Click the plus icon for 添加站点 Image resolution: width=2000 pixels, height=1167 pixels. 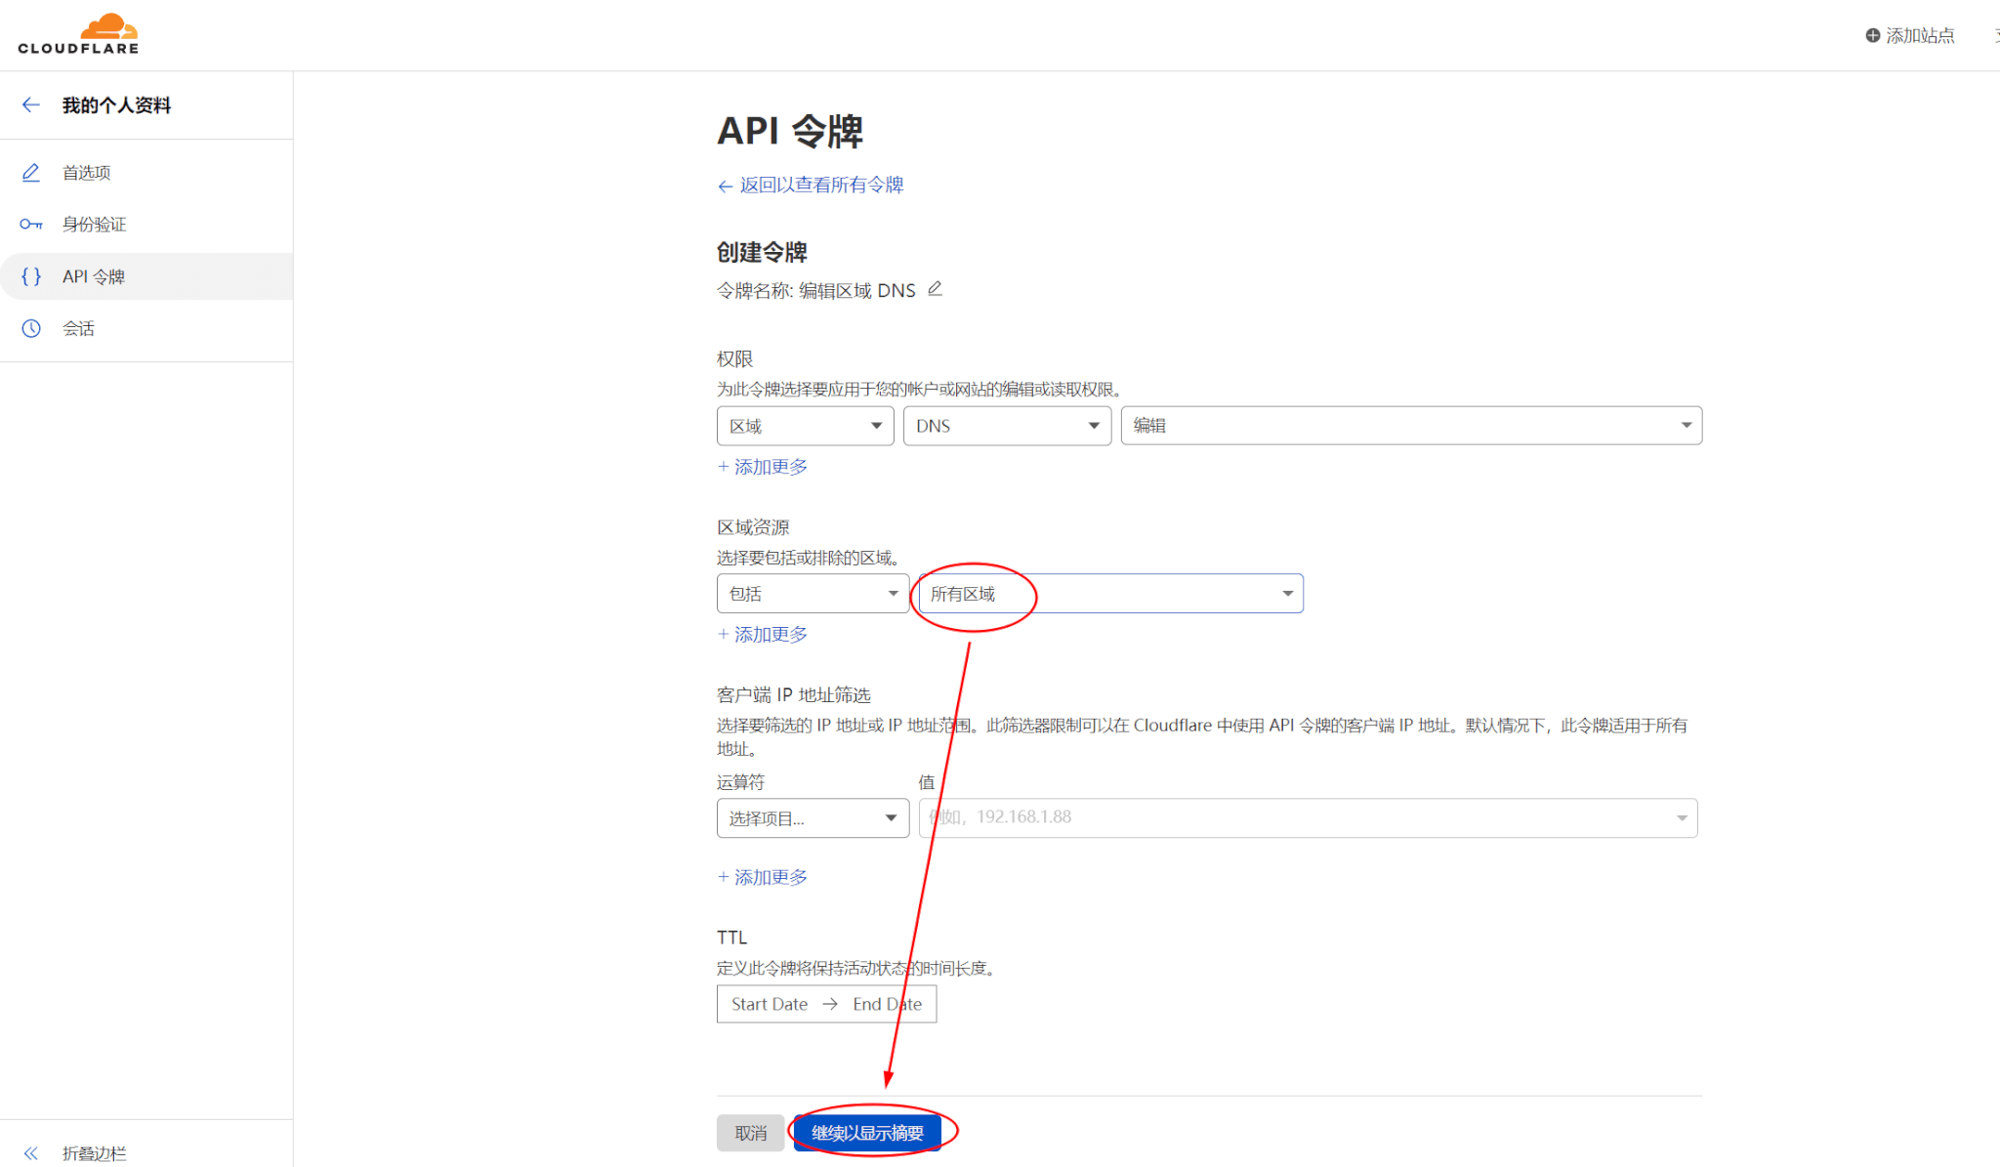pos(1872,35)
